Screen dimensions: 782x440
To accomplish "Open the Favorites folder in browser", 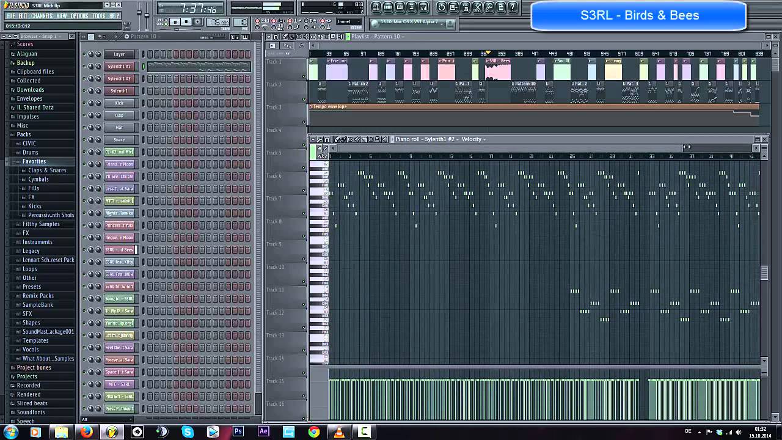I will click(34, 161).
